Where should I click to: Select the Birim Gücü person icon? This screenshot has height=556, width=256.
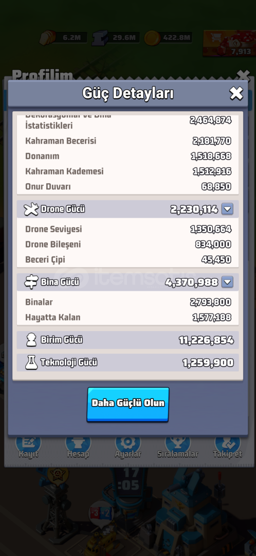tap(31, 340)
